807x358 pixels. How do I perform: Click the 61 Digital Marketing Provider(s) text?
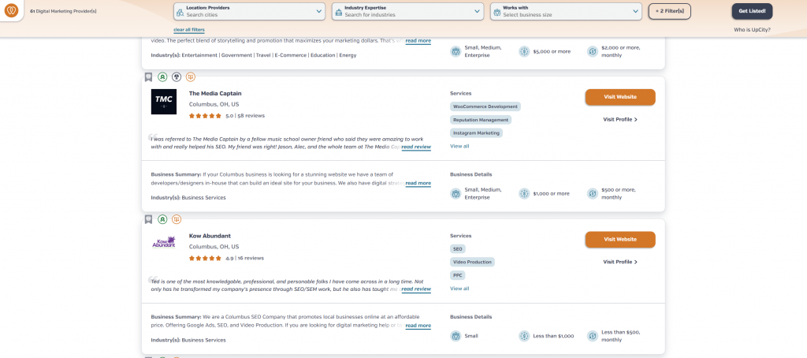coord(63,11)
